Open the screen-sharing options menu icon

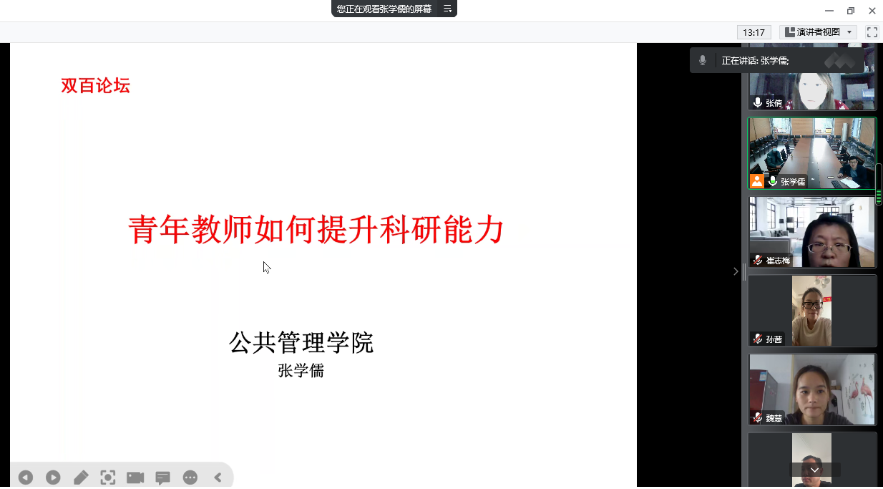[447, 9]
